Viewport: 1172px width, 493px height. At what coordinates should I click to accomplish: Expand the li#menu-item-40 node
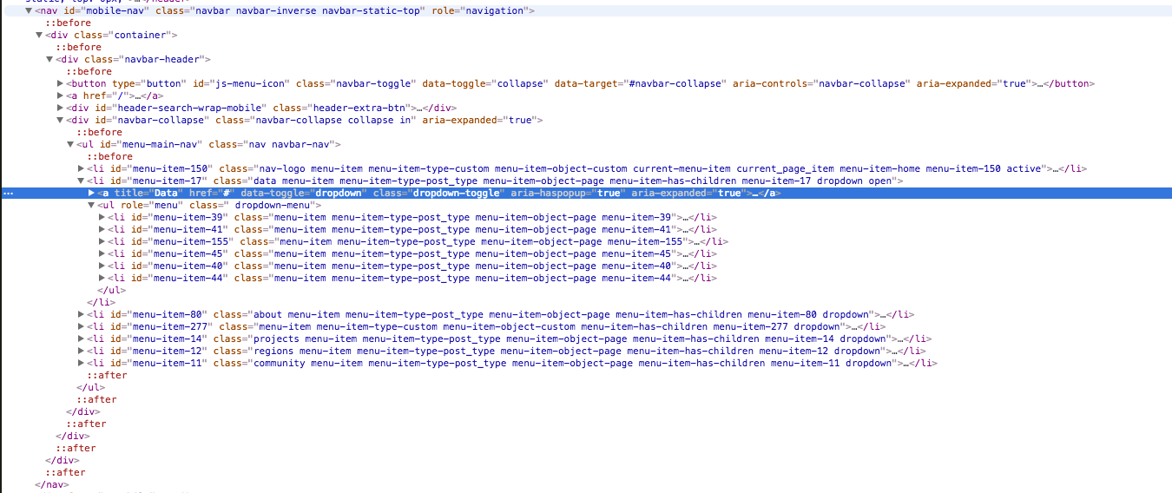[102, 266]
